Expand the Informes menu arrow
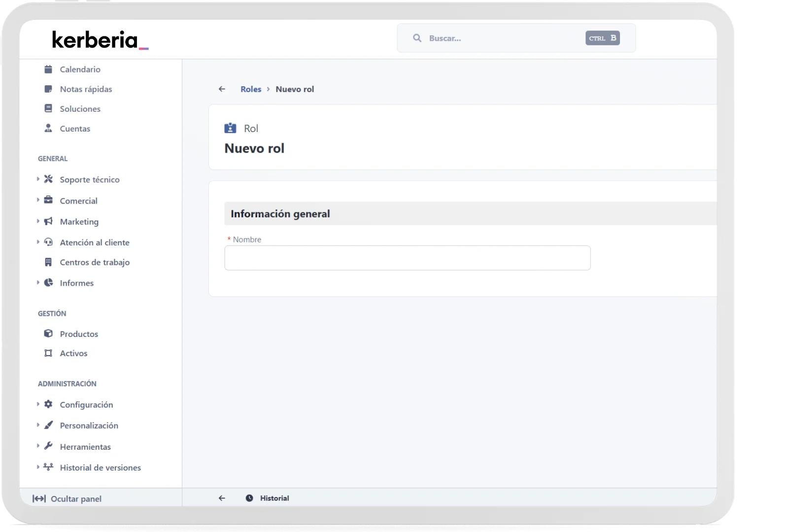This screenshot has height=532, width=785. [x=38, y=283]
